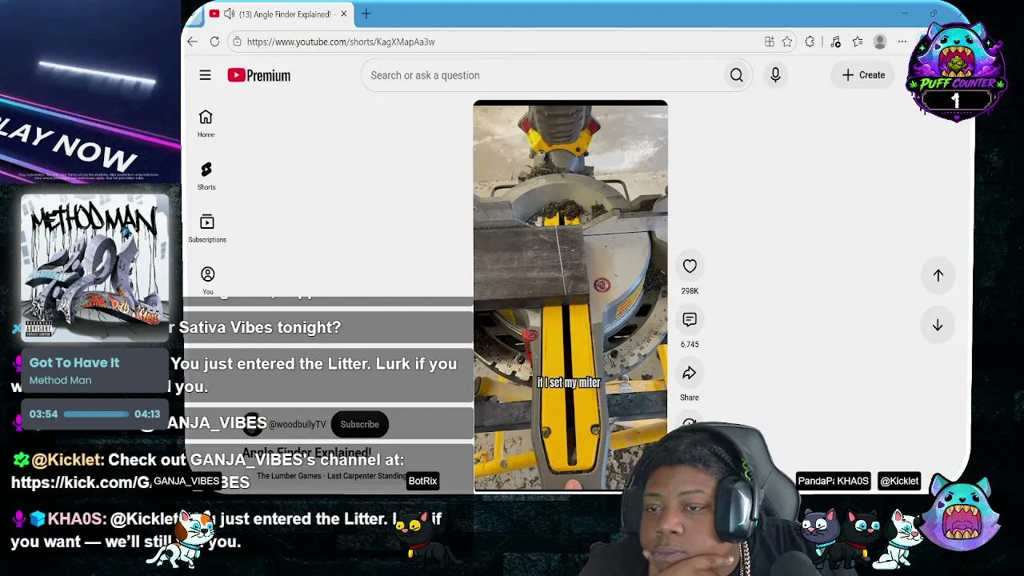This screenshot has height=576, width=1024.
Task: Open the apps grid icon in address bar
Action: pos(769,42)
